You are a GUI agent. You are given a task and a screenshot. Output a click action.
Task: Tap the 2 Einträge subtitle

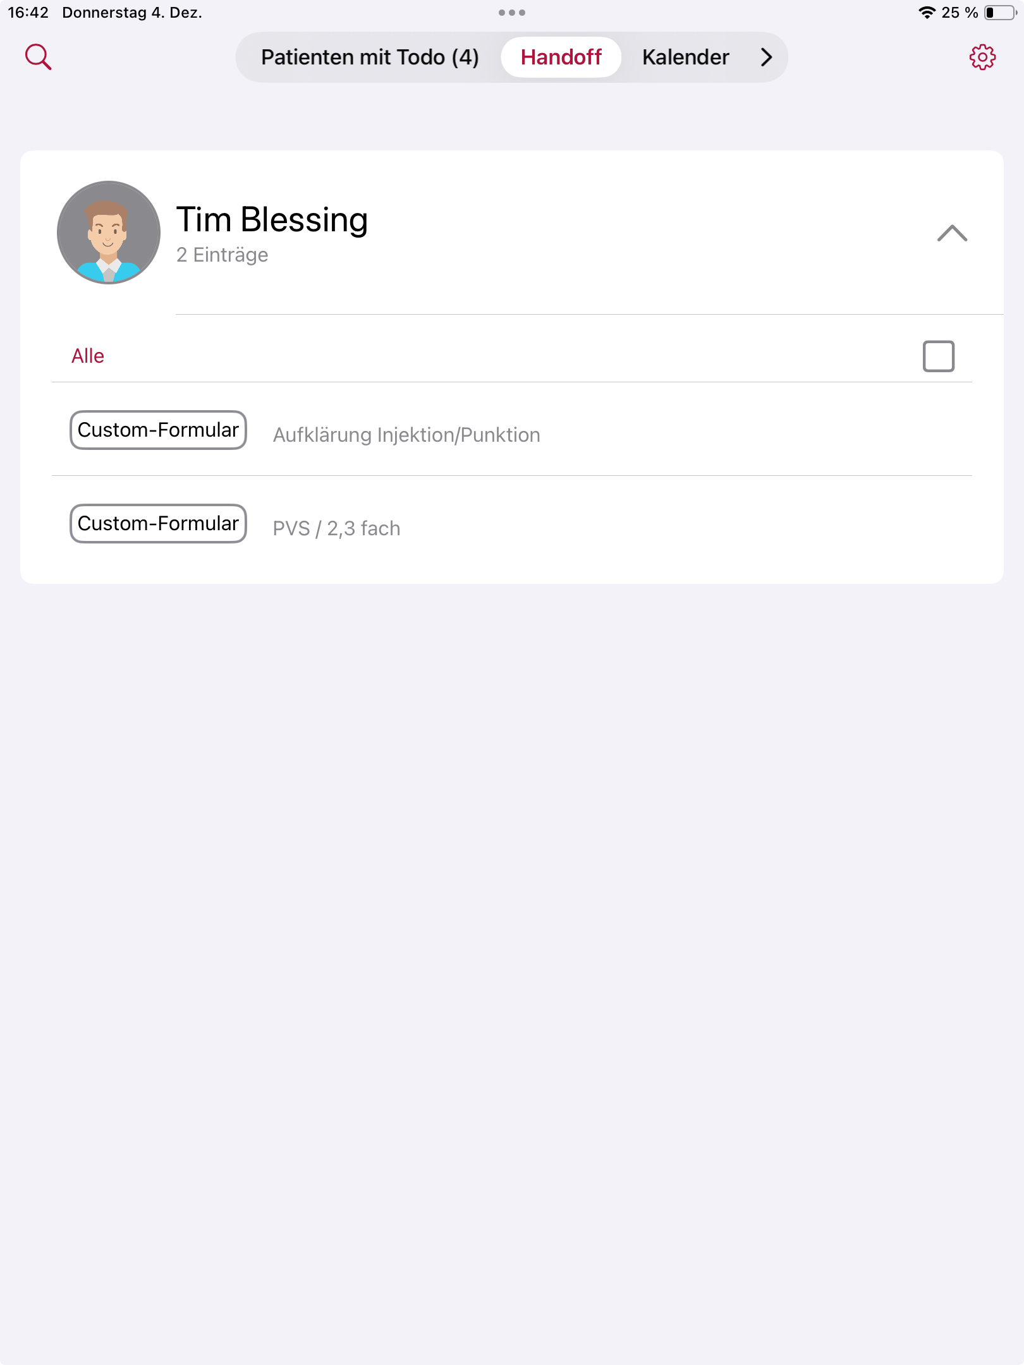(222, 255)
